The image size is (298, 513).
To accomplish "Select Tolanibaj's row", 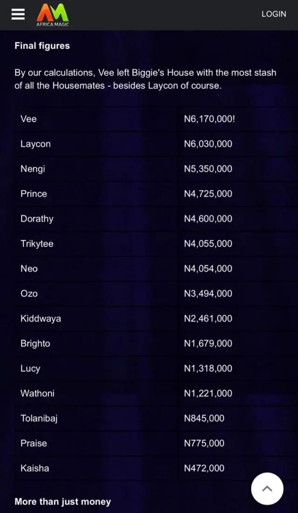I will (39, 418).
